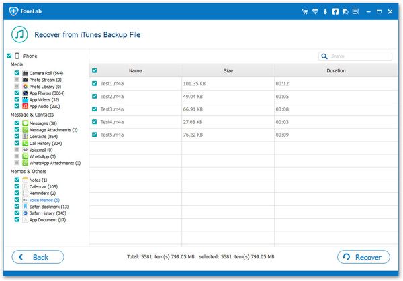Focus the Search input field

355,56
